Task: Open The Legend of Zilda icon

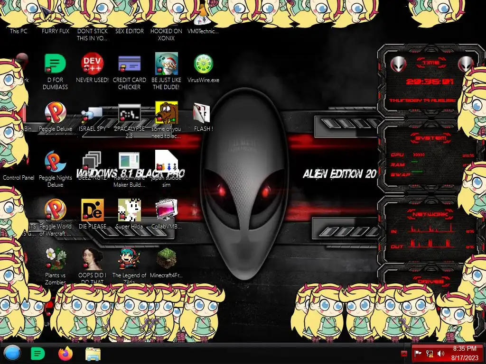Action: (x=129, y=259)
